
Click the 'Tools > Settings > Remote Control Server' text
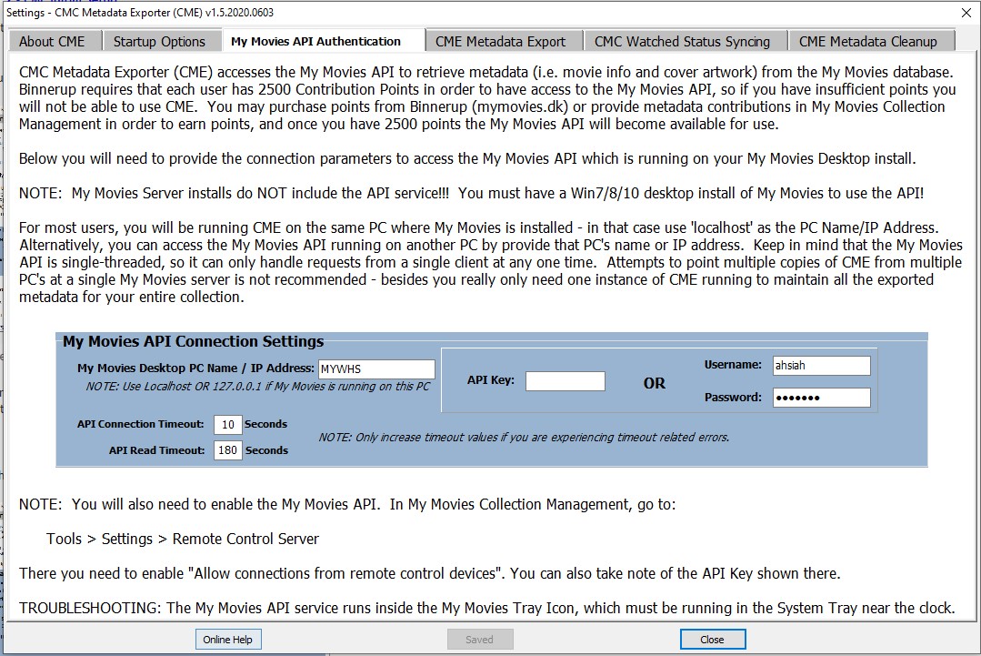tap(183, 539)
